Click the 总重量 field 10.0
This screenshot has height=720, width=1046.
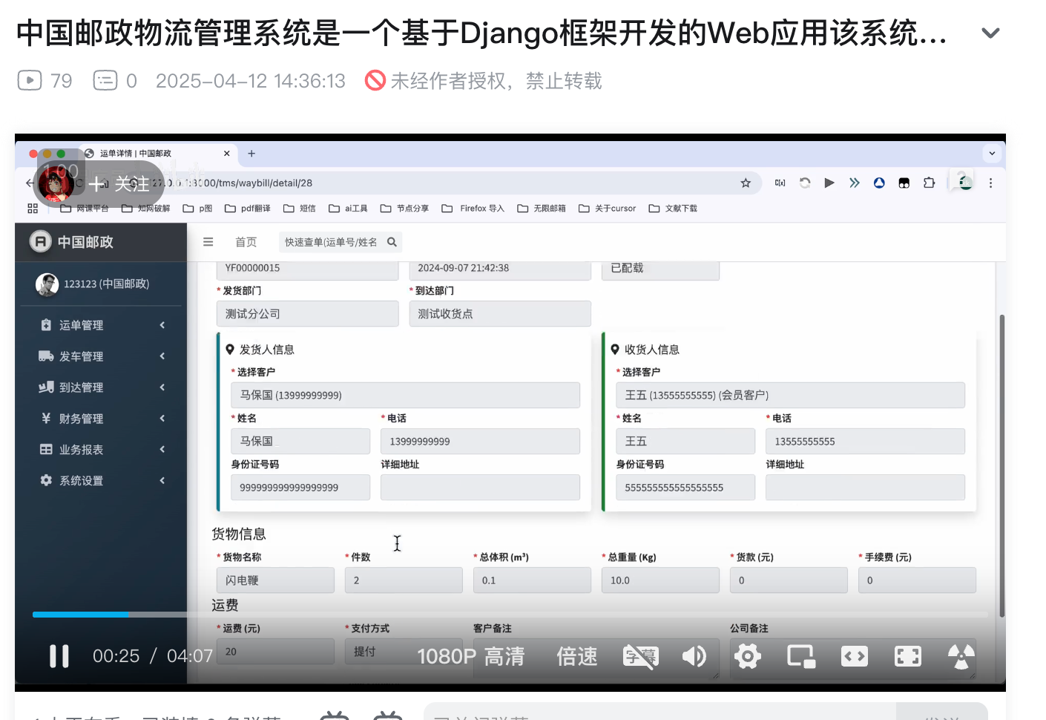(x=660, y=580)
